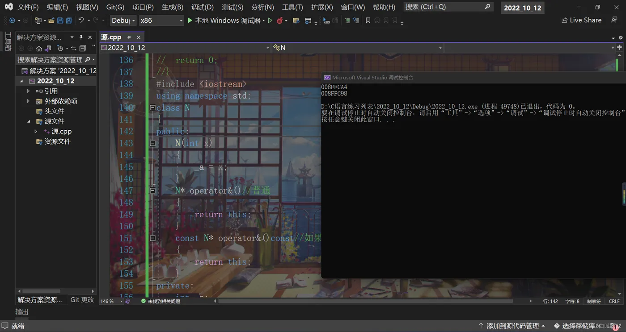Collapse the 2022_10_12 project node

[x=21, y=81]
